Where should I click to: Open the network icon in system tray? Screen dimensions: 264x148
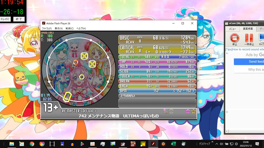[232, 144]
